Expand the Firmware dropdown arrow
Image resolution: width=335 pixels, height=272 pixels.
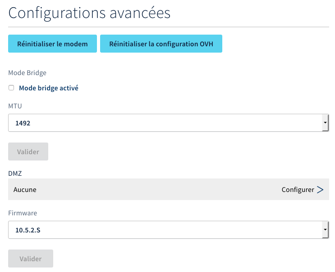click(325, 230)
